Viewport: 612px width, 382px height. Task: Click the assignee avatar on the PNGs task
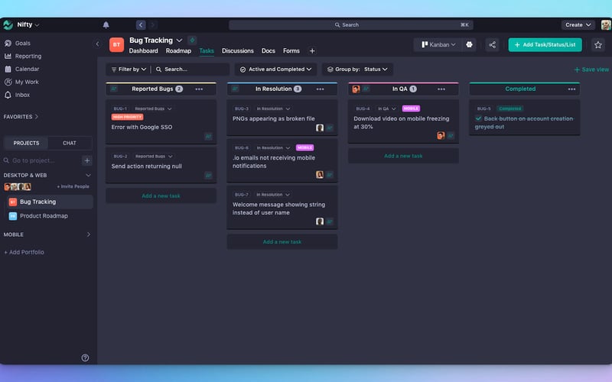pyautogui.click(x=320, y=128)
